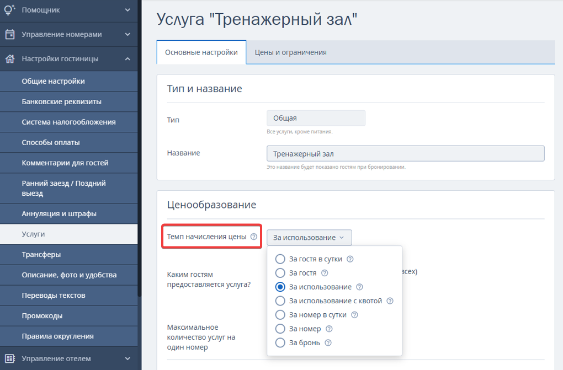The width and height of the screenshot is (563, 370).
Task: Open help icon beside Темп начисления цены
Action: pyautogui.click(x=254, y=237)
